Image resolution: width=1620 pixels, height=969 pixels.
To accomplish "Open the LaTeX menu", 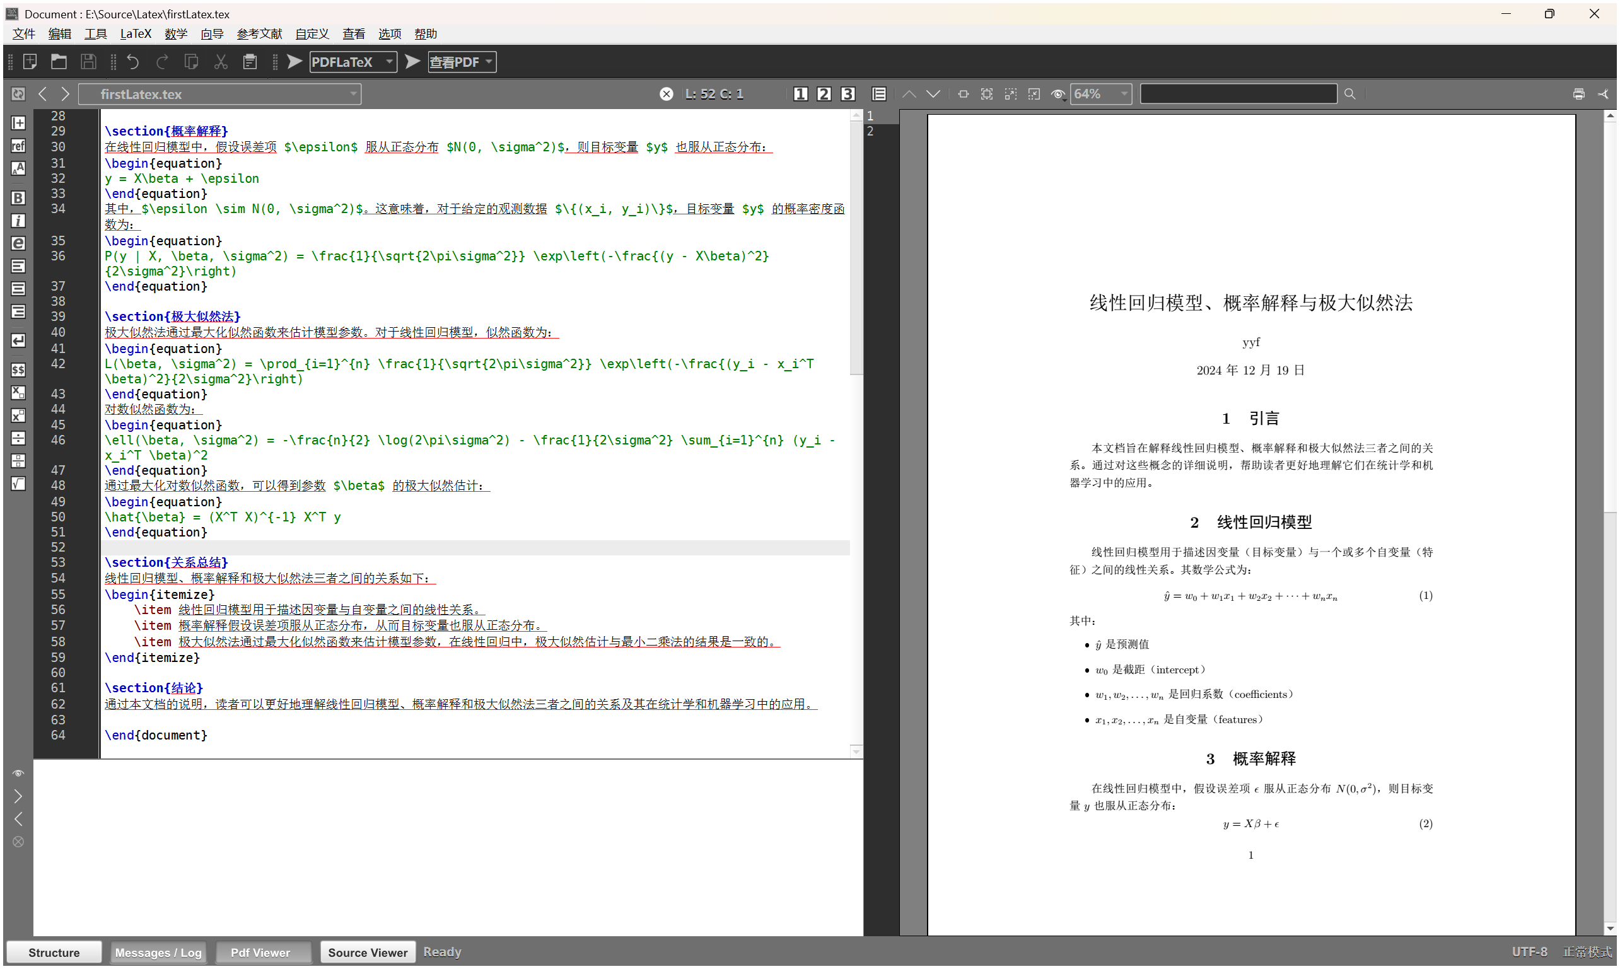I will 135,34.
